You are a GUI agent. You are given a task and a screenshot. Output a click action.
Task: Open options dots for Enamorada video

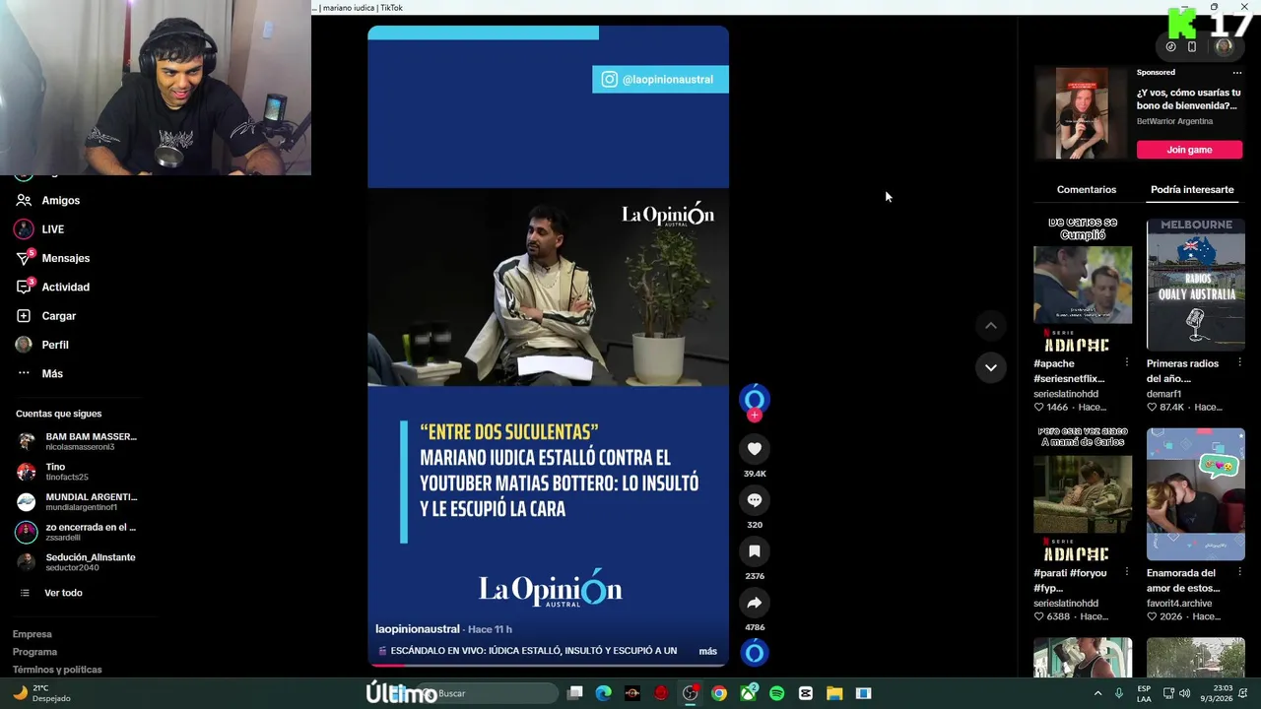[x=1240, y=573]
